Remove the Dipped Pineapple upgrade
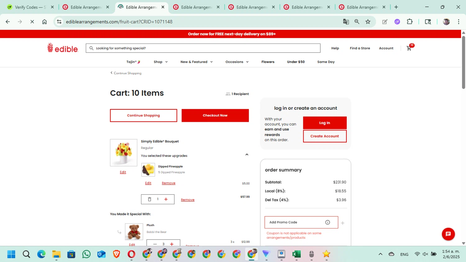This screenshot has width=466, height=262. [169, 183]
